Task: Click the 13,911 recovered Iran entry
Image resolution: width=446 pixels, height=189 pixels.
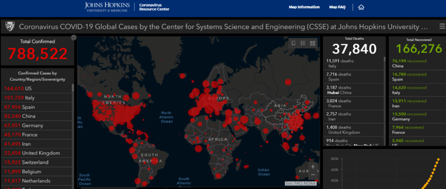Action: (417, 103)
